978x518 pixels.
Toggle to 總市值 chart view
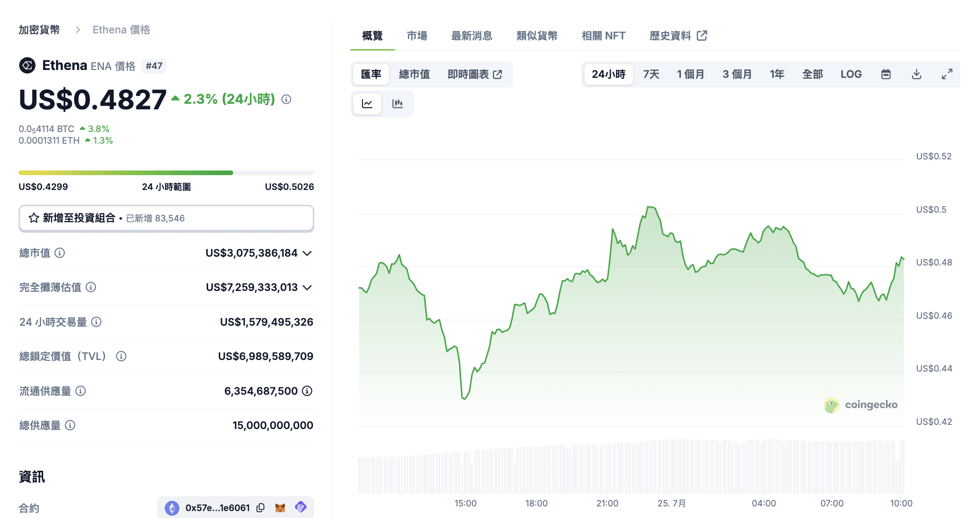pyautogui.click(x=415, y=74)
